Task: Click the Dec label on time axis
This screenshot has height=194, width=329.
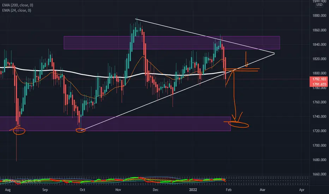Action: tap(155, 190)
